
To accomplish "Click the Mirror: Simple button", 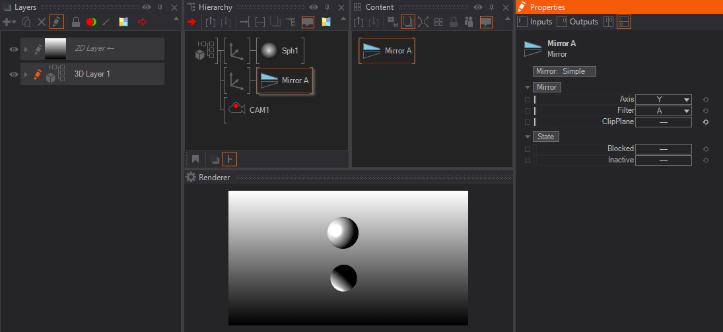I will (564, 71).
